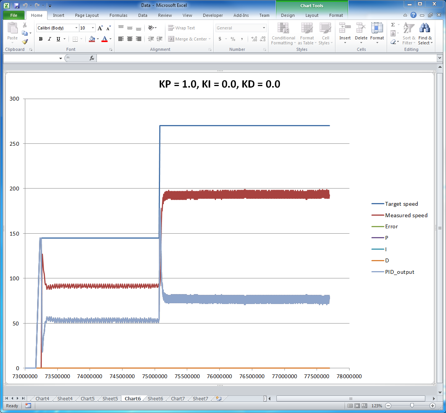The height and width of the screenshot is (413, 446).
Task: Click the Wrap Text button
Action: point(181,28)
